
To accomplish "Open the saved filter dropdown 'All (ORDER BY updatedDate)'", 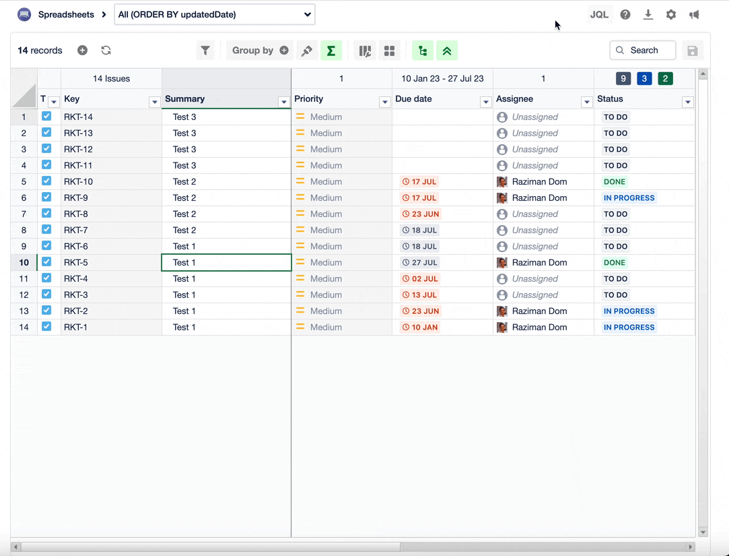I will tap(214, 15).
